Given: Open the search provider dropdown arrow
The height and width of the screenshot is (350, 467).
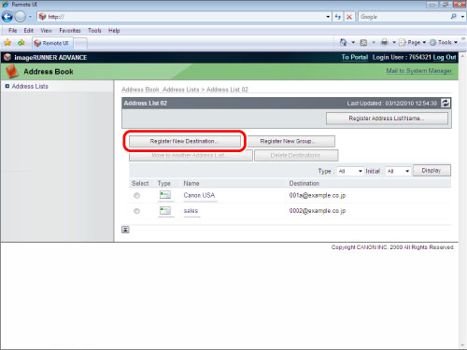Looking at the screenshot, I should 462,17.
